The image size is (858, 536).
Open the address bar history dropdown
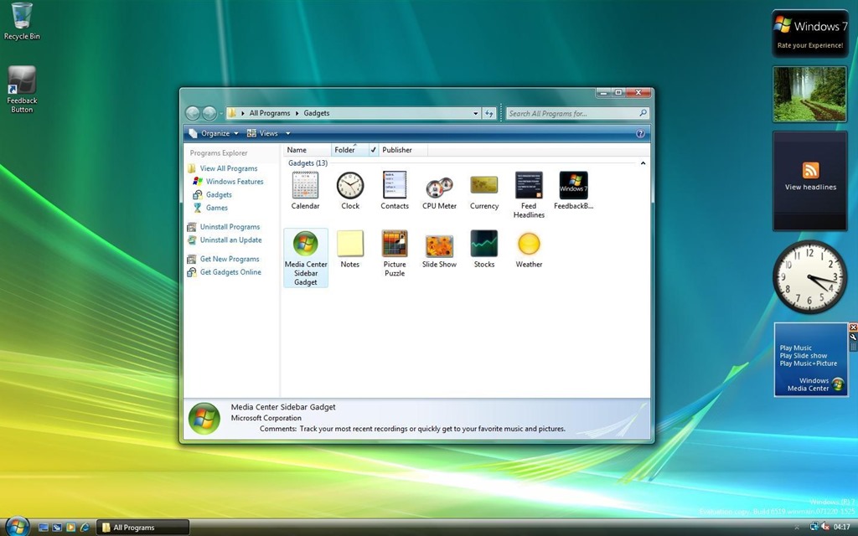click(x=476, y=113)
